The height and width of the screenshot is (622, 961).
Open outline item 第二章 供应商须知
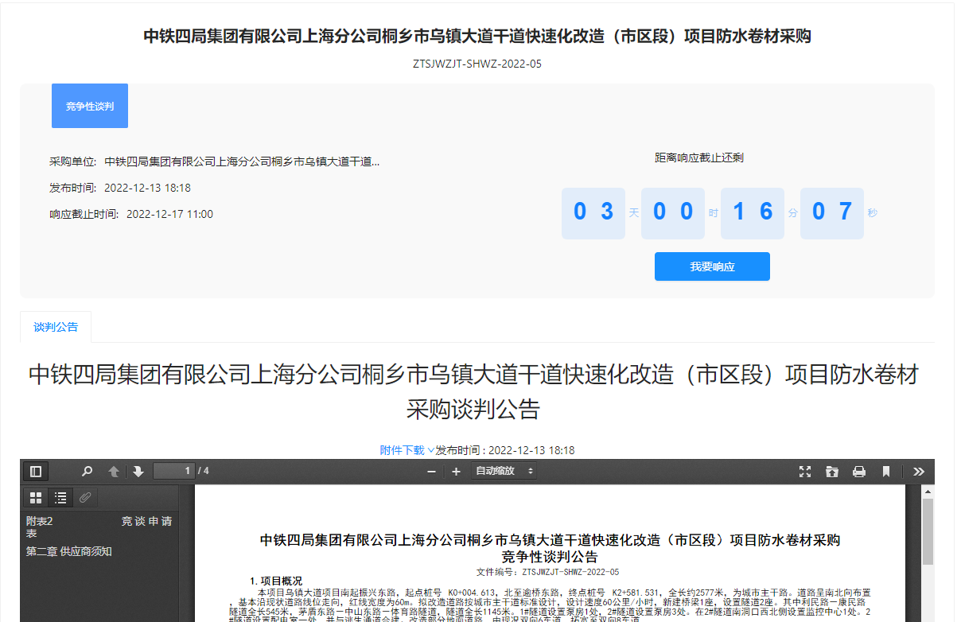point(68,551)
